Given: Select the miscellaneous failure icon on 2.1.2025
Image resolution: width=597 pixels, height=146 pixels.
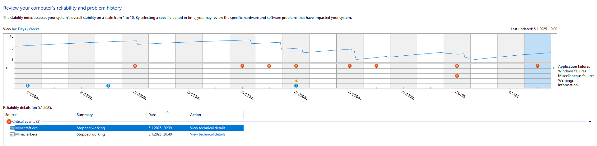Looking at the screenshot, I should click(457, 76).
